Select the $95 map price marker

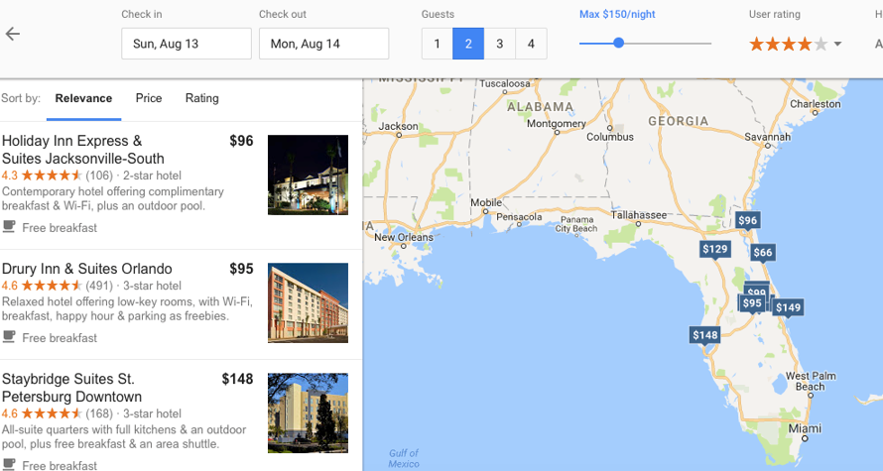click(752, 303)
